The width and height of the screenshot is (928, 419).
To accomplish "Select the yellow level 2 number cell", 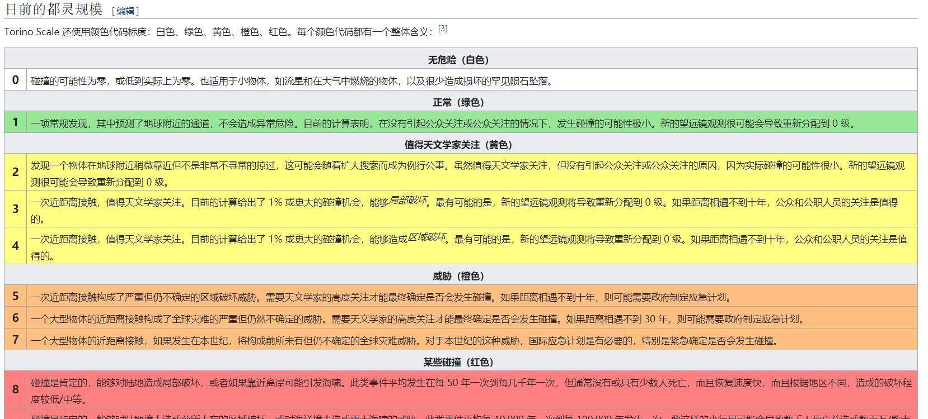I will point(16,172).
